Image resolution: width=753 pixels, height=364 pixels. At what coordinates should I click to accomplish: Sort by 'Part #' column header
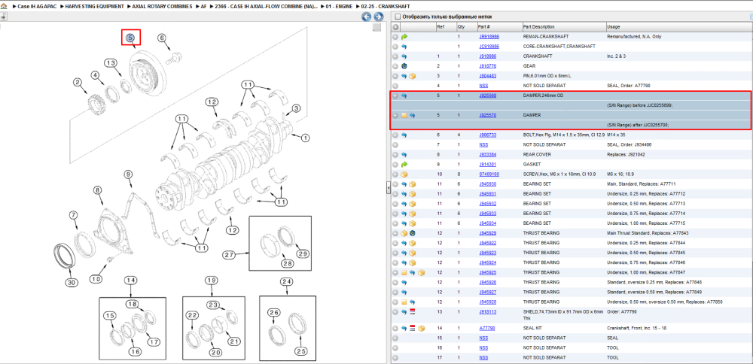point(483,27)
